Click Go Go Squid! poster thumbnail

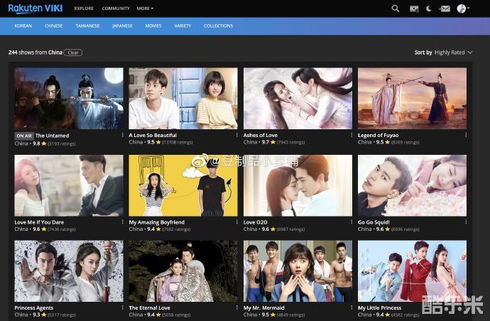pyautogui.click(x=412, y=185)
